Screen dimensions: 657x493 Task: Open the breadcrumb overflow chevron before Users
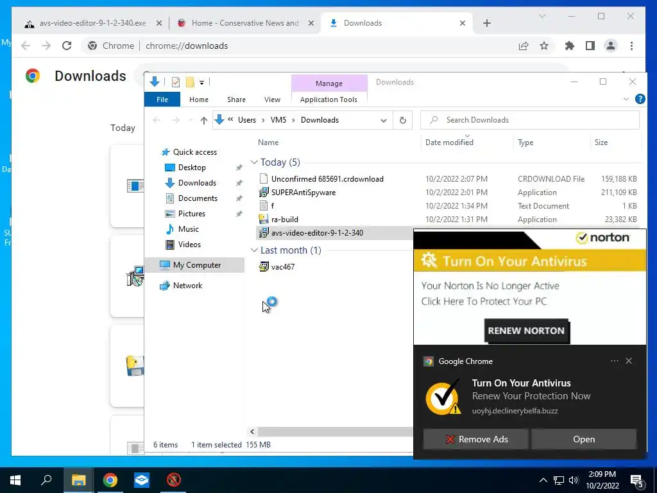coord(230,119)
